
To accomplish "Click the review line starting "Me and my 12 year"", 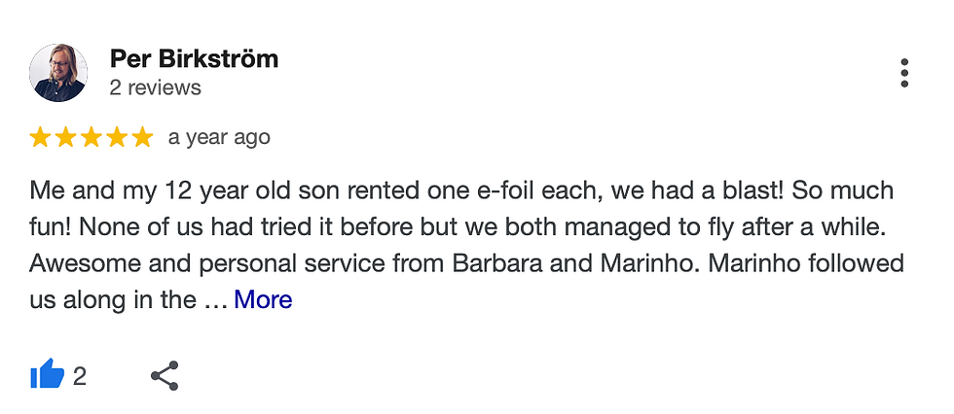I will click(461, 190).
